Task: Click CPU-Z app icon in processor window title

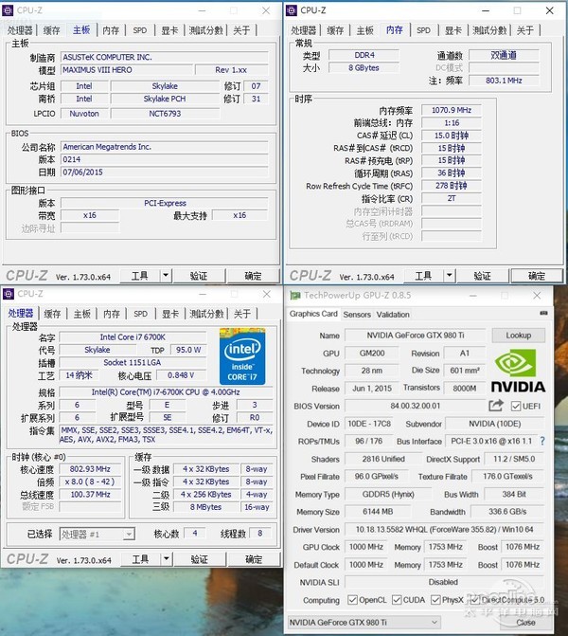Action: [9, 294]
